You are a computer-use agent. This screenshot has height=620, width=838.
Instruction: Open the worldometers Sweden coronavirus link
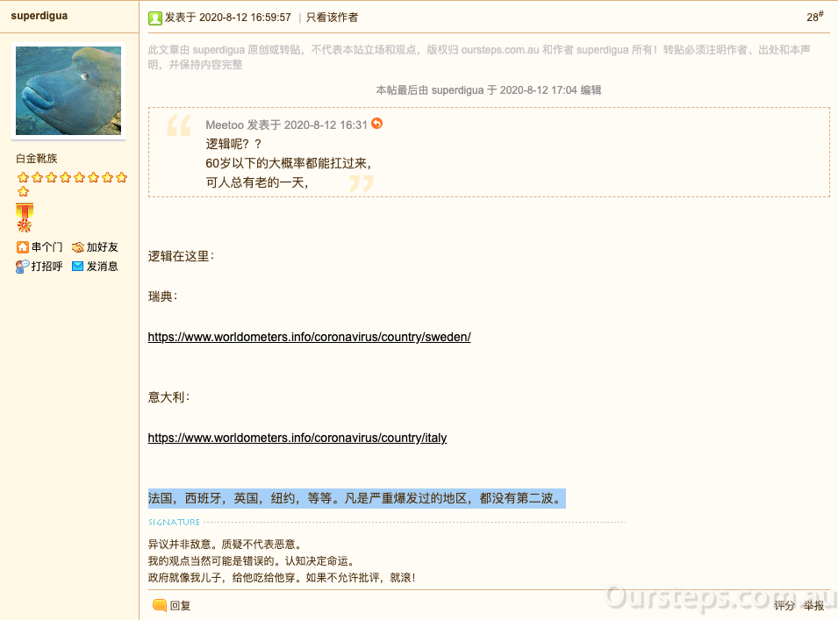(309, 337)
